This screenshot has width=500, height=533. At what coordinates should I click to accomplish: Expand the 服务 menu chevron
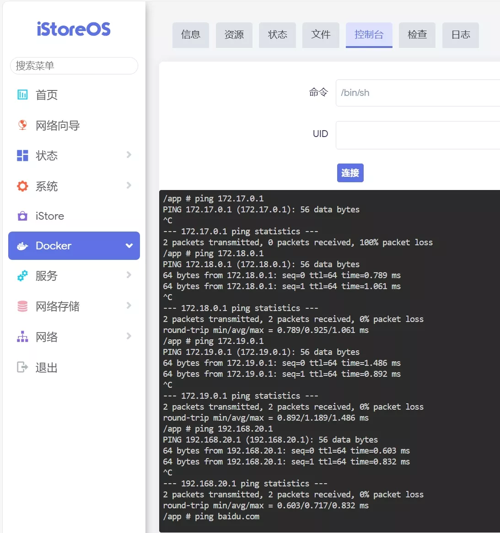[x=129, y=274]
